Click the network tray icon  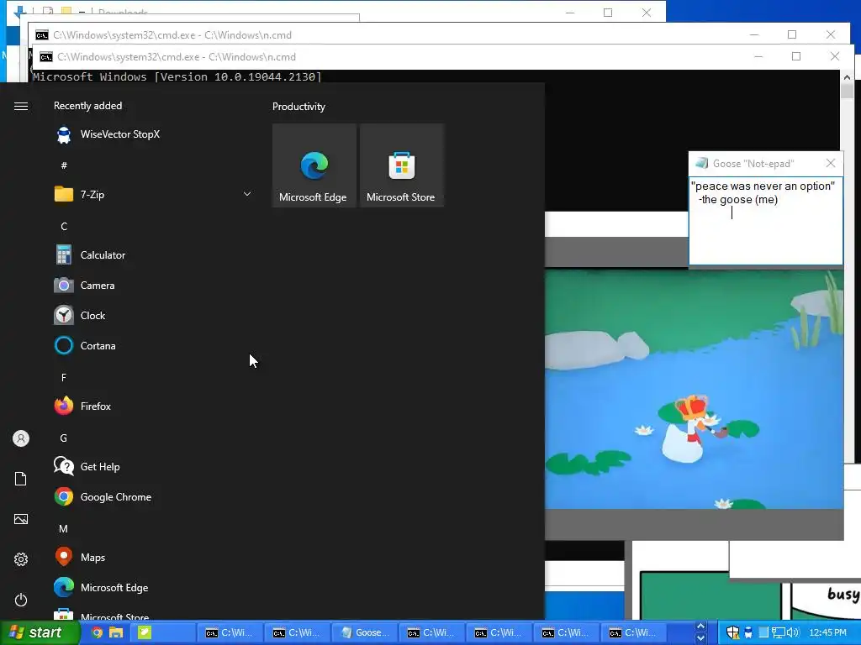click(778, 632)
